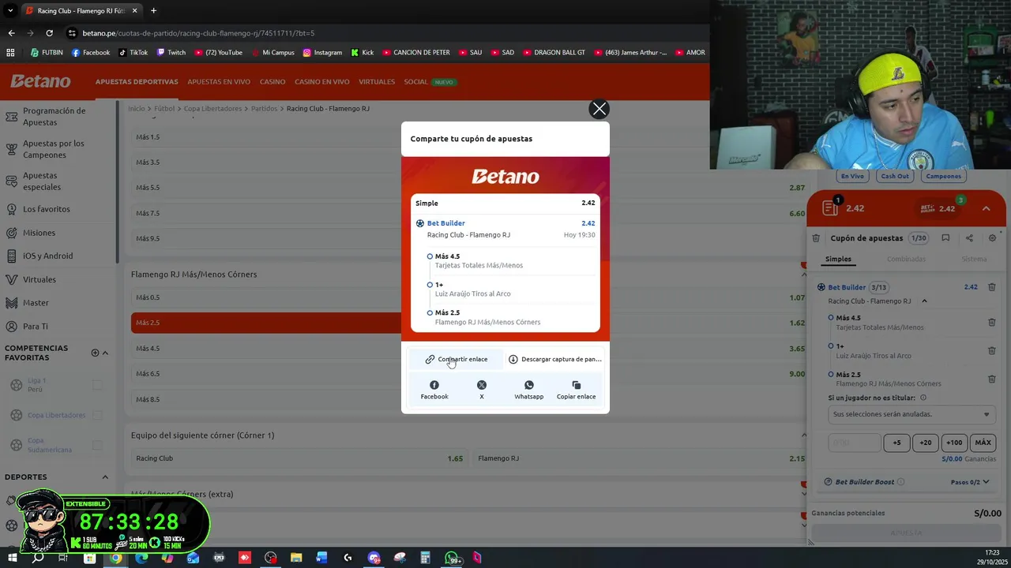Open Sus selecciones serán anuladas dropdown
Screen dimensions: 1011x568
click(911, 414)
